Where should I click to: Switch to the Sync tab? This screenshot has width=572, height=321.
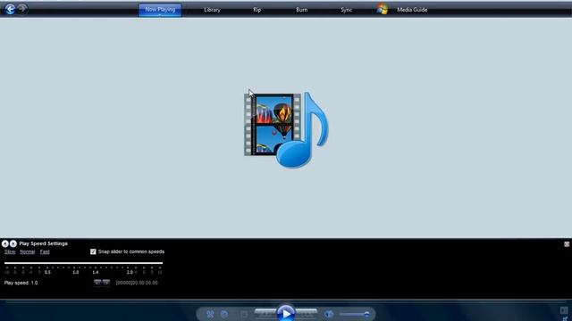346,10
